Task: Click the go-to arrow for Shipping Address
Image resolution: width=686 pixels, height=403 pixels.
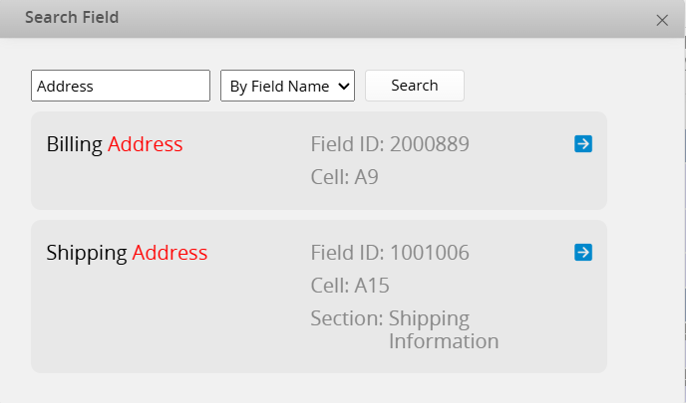Action: 583,253
